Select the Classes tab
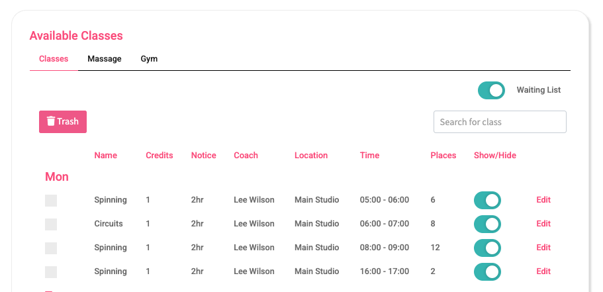This screenshot has width=603, height=292. [54, 59]
